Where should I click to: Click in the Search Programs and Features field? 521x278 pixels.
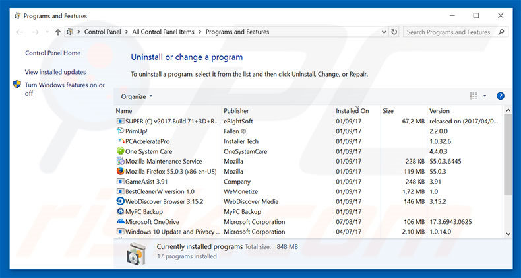coord(448,32)
